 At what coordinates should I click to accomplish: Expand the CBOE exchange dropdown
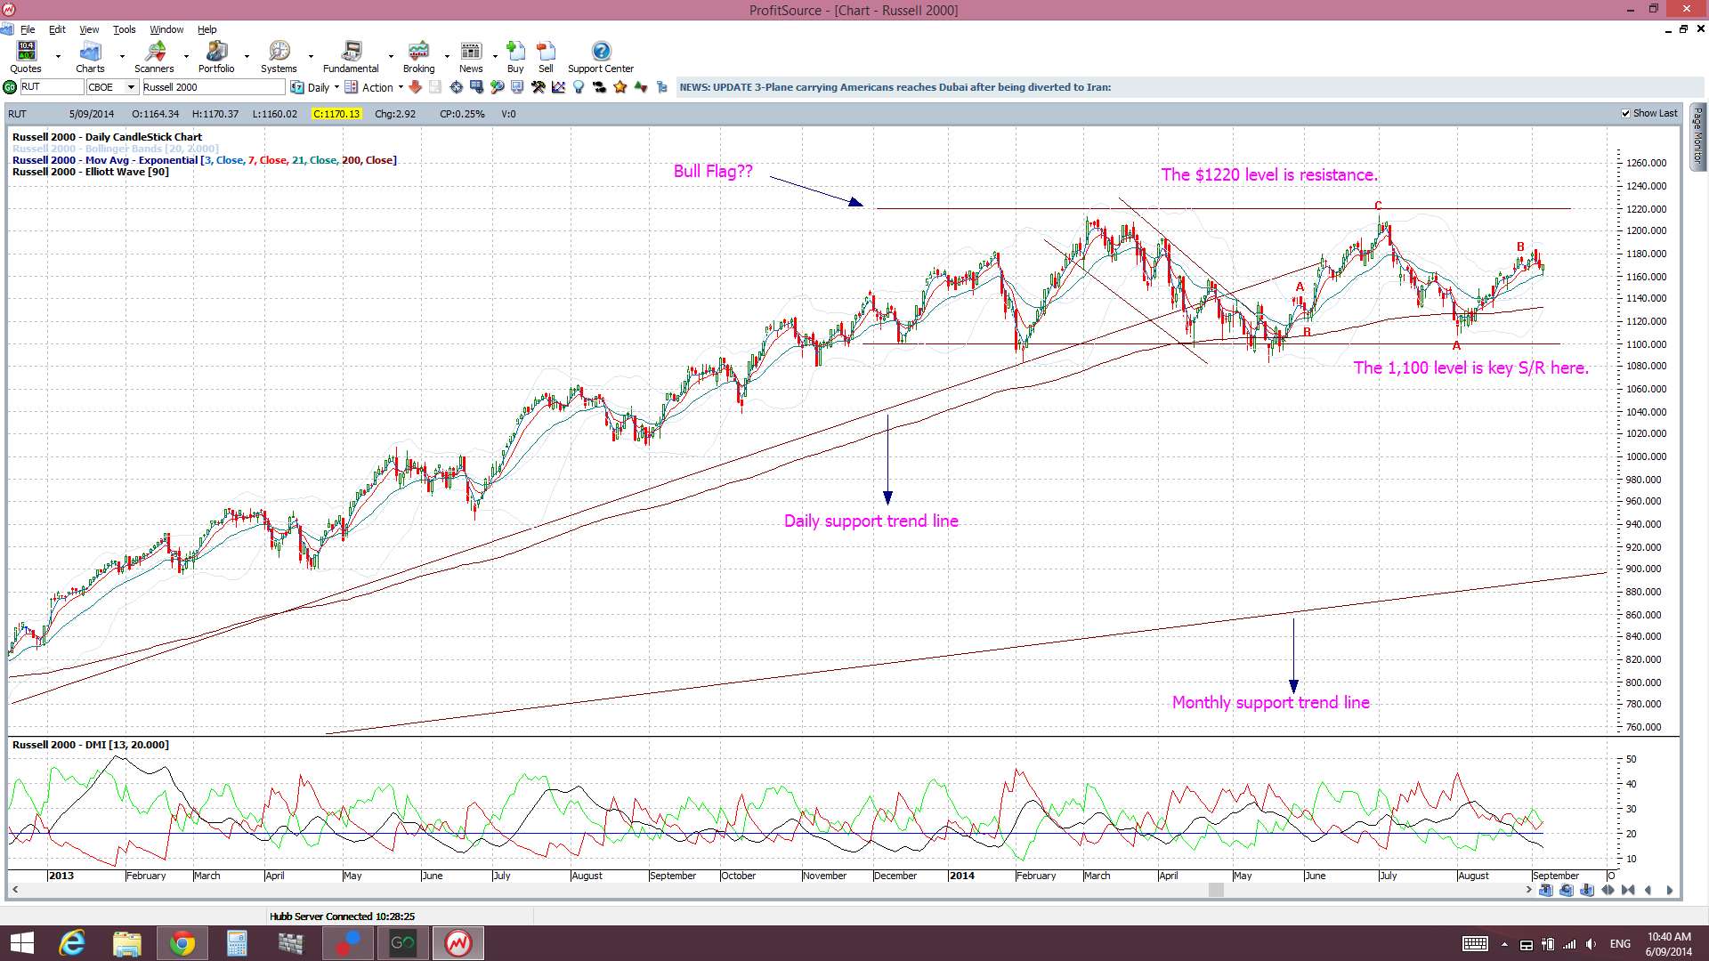[131, 87]
